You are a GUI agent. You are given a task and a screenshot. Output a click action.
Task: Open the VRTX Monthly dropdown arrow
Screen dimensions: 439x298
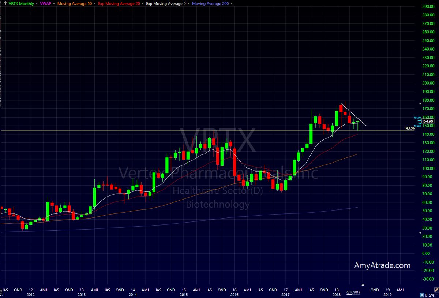(x=37, y=4)
